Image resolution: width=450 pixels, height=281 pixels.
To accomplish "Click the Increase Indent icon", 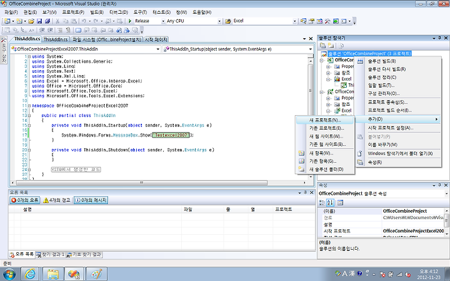I will (50, 30).
